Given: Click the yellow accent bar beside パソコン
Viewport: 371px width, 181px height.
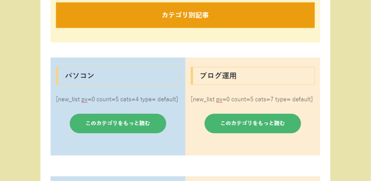Looking at the screenshot, I should pos(57,76).
